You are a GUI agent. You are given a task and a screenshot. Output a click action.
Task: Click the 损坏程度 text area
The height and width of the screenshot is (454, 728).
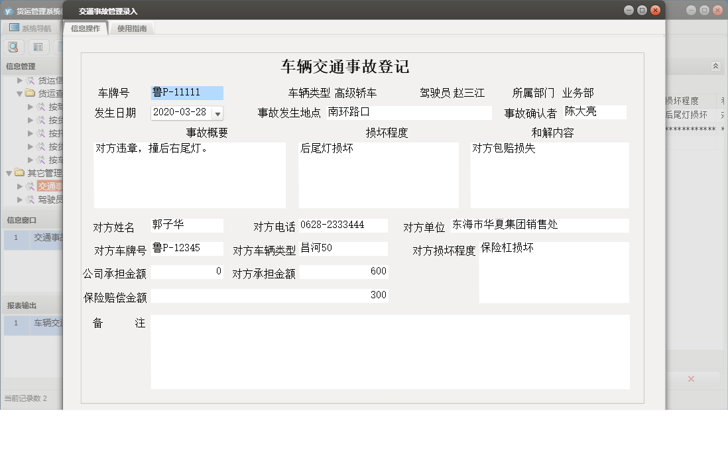pos(379,175)
